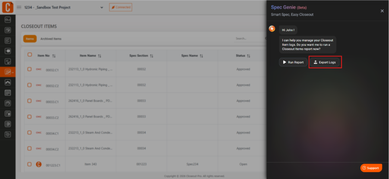Click the Run Report button
The width and height of the screenshot is (389, 179).
click(x=293, y=62)
